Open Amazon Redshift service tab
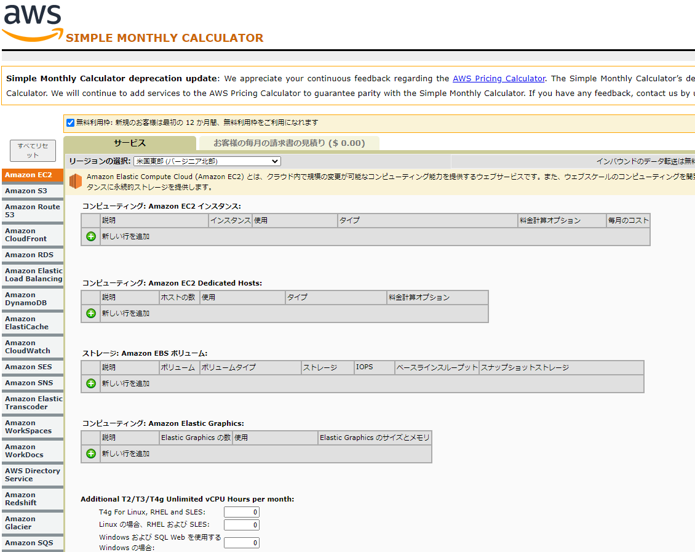The height and width of the screenshot is (552, 695). tap(33, 499)
